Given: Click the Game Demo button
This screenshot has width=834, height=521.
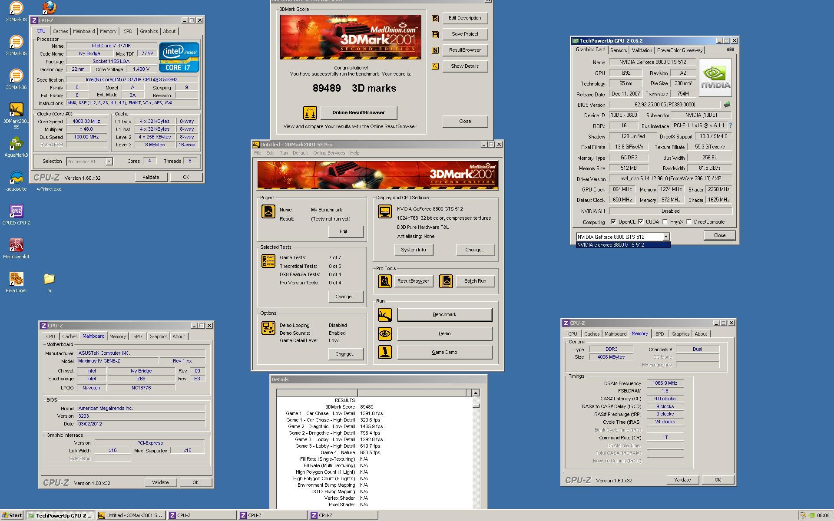Looking at the screenshot, I should coord(444,353).
